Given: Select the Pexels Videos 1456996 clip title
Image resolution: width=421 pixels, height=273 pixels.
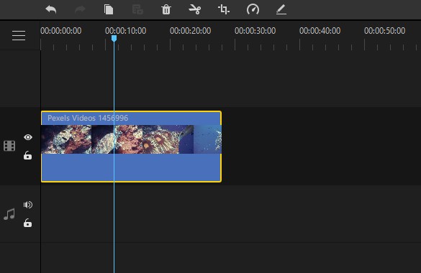Looking at the screenshot, I should [88, 118].
